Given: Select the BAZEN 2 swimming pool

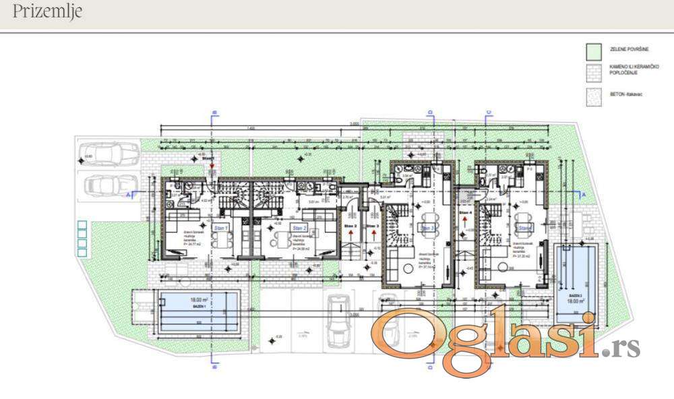Looking at the screenshot, I should coord(576,275).
